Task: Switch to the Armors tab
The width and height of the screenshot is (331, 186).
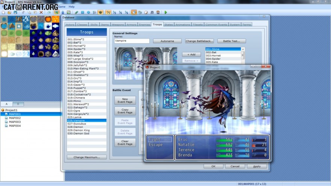Action: [131, 25]
